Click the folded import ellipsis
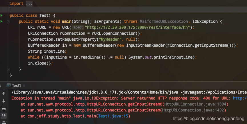Viewport: 247px width, 124px height. pos(29,4)
